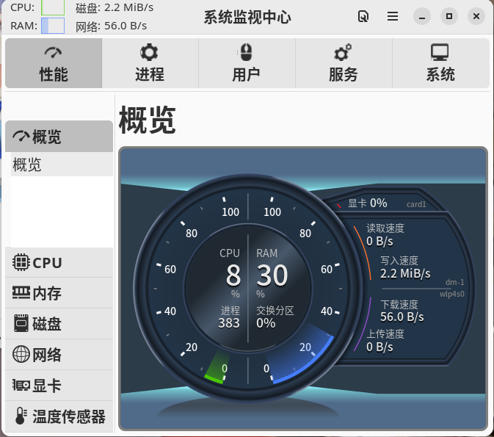The image size is (494, 437).
Task: Open 磁盘 disk section in sidebar
Action: 59,325
